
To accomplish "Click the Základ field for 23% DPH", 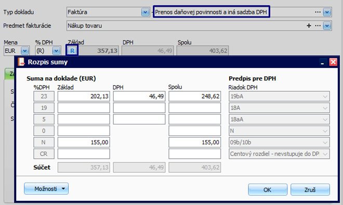I will (x=84, y=97).
